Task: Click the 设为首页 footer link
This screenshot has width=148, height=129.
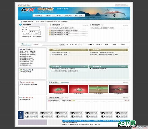Action: [x=68, y=121]
